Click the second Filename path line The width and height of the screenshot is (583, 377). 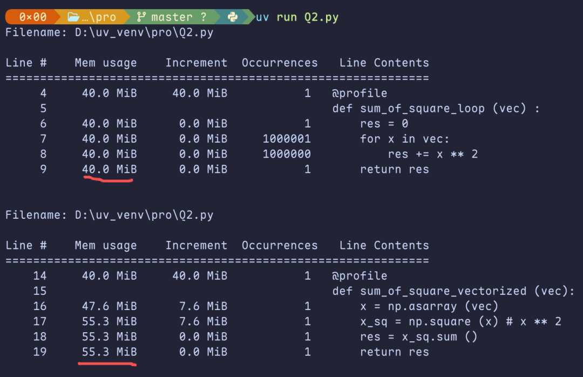tap(109, 215)
